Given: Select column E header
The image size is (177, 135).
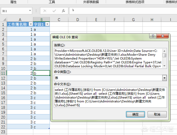Looking at the screenshot, I should [96, 20].
